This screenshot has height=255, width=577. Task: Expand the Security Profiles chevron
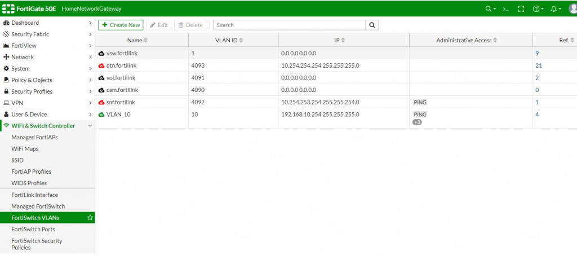pyautogui.click(x=90, y=91)
